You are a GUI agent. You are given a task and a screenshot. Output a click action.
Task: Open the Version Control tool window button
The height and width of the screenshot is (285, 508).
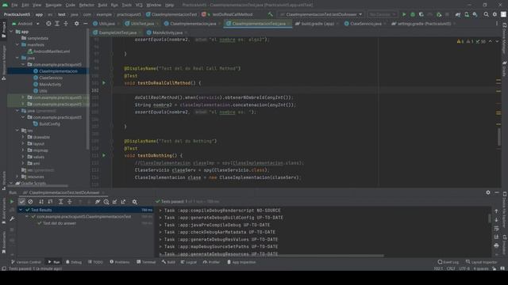[x=26, y=262]
